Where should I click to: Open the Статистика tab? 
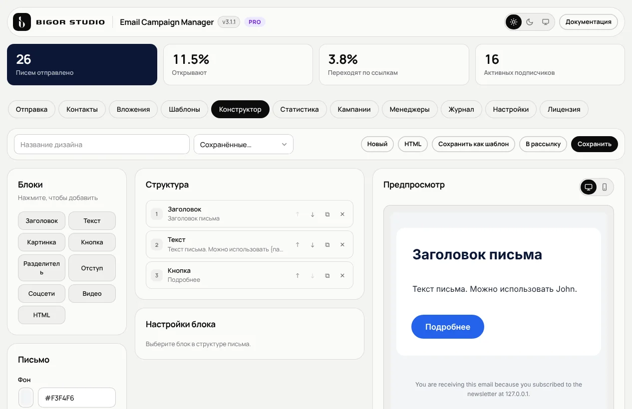[x=300, y=109]
